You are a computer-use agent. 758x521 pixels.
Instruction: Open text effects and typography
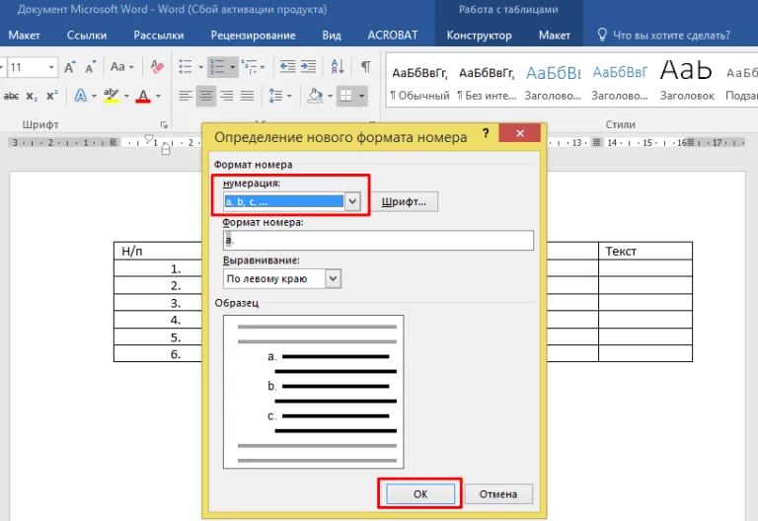click(x=81, y=96)
